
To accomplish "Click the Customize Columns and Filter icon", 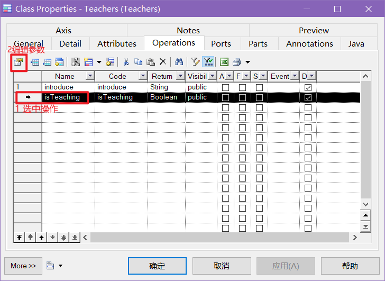I will point(195,62).
